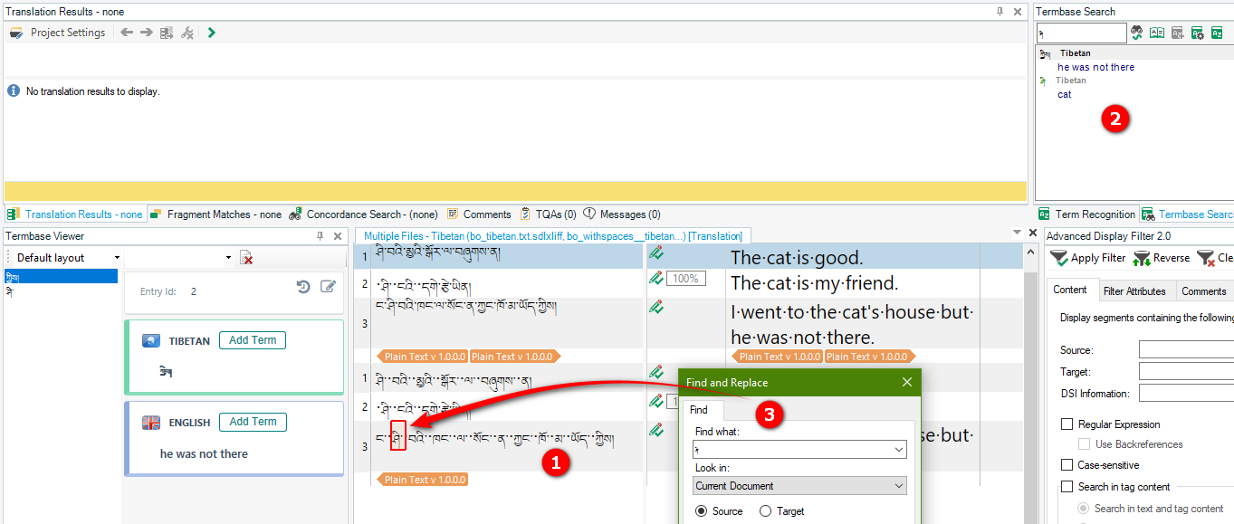Open Concordance Search tab

tap(363, 214)
